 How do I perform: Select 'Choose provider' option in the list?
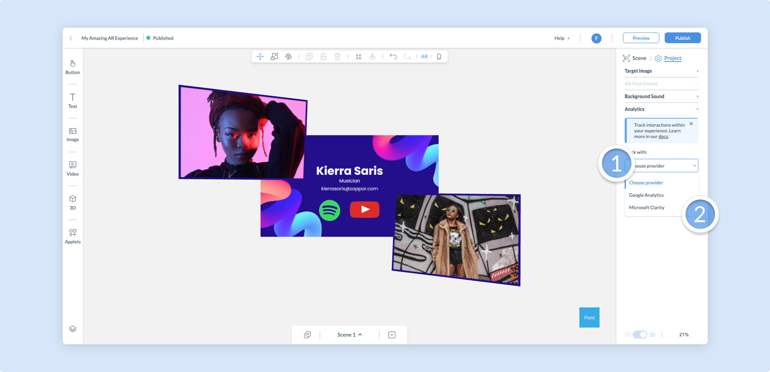(646, 183)
